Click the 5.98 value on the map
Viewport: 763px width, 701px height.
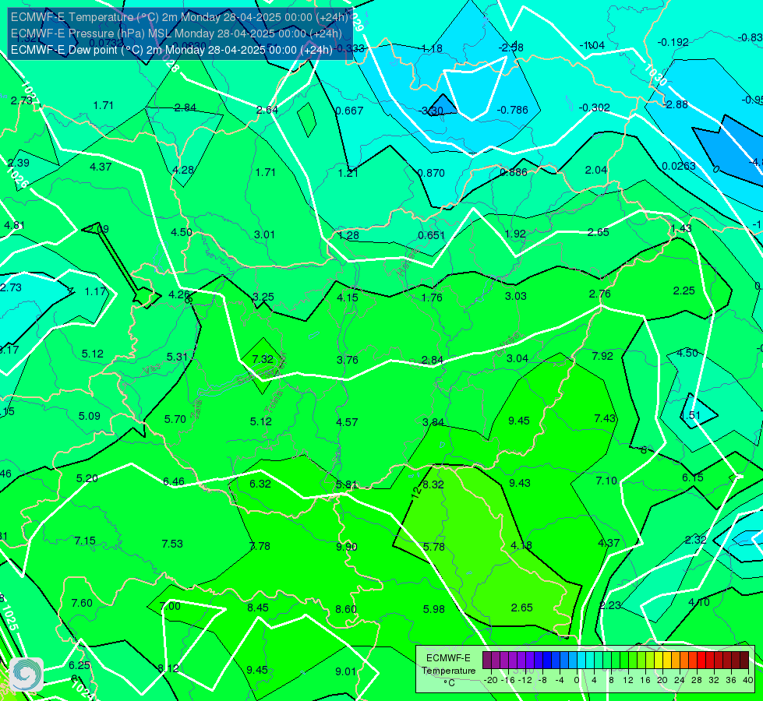[x=433, y=609]
